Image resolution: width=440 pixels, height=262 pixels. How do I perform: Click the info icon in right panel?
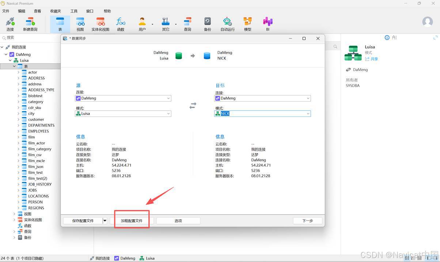pyautogui.click(x=387, y=38)
